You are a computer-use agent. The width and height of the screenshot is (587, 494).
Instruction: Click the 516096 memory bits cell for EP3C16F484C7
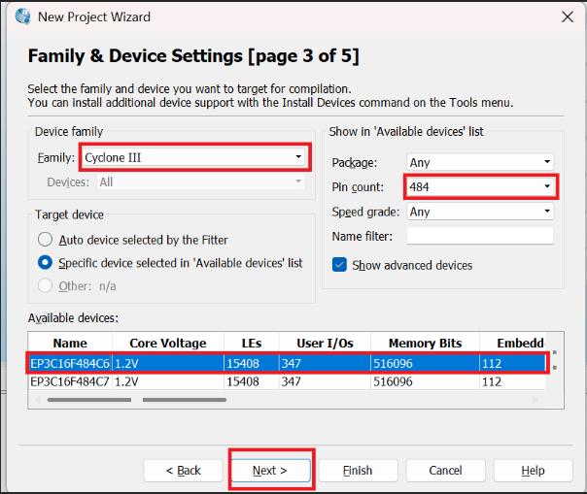point(425,381)
